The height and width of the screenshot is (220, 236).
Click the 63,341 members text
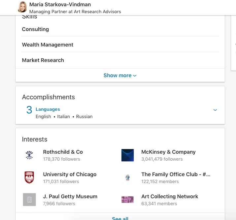click(x=159, y=204)
